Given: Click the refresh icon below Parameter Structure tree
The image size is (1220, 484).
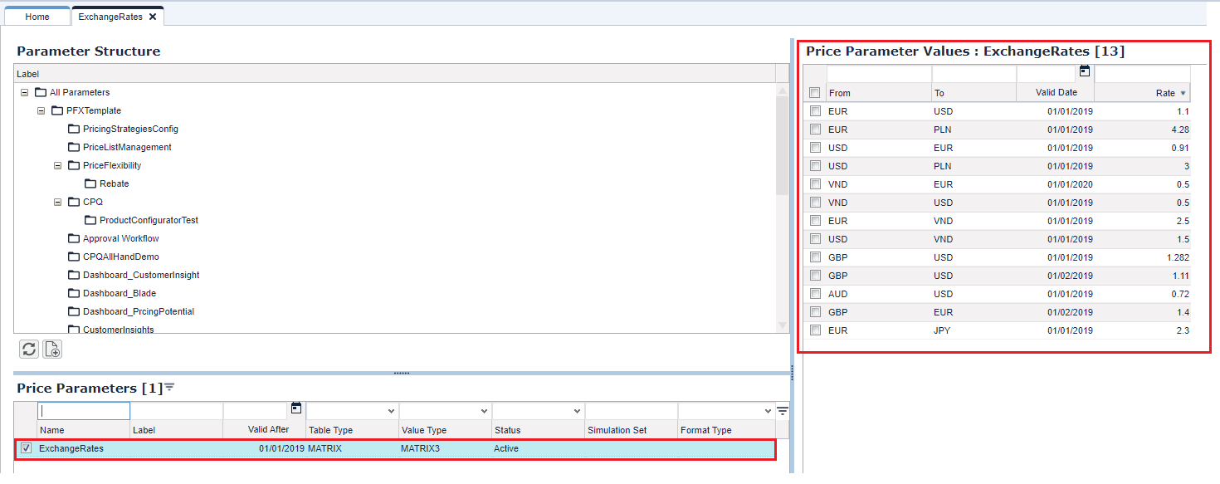Looking at the screenshot, I should tap(29, 350).
